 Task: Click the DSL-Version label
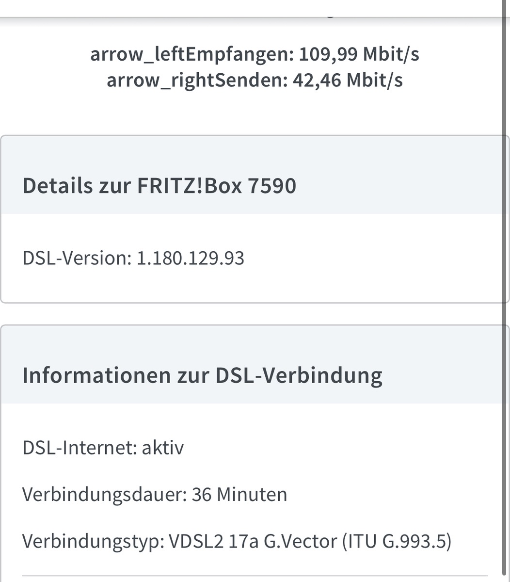coord(76,258)
